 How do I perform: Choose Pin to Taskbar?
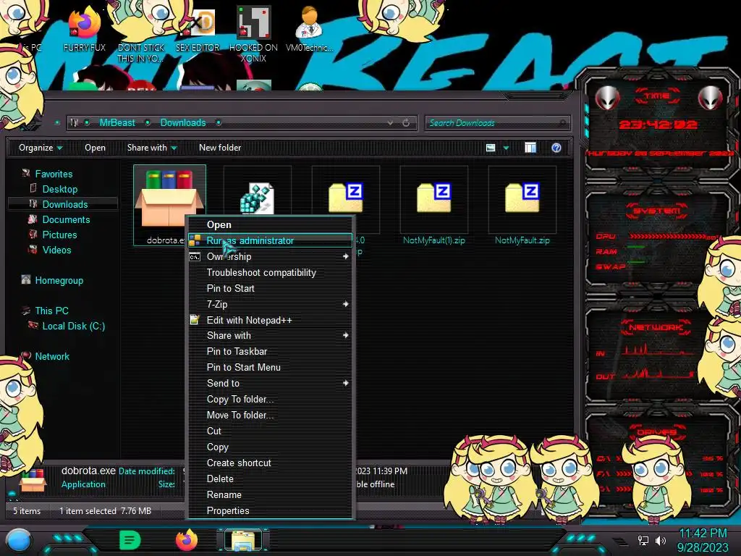click(x=271, y=351)
